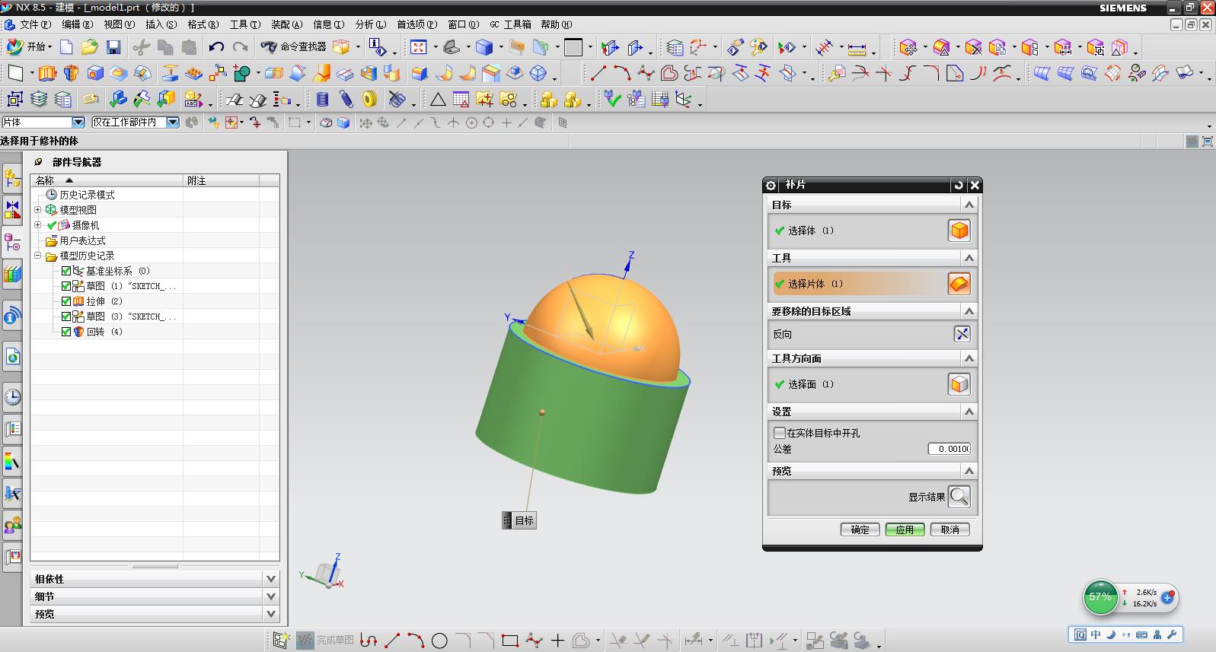Open the Roles sidebar tab
This screenshot has height=652, width=1216.
click(12, 525)
